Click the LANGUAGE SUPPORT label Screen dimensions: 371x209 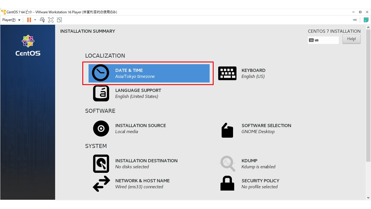138,90
